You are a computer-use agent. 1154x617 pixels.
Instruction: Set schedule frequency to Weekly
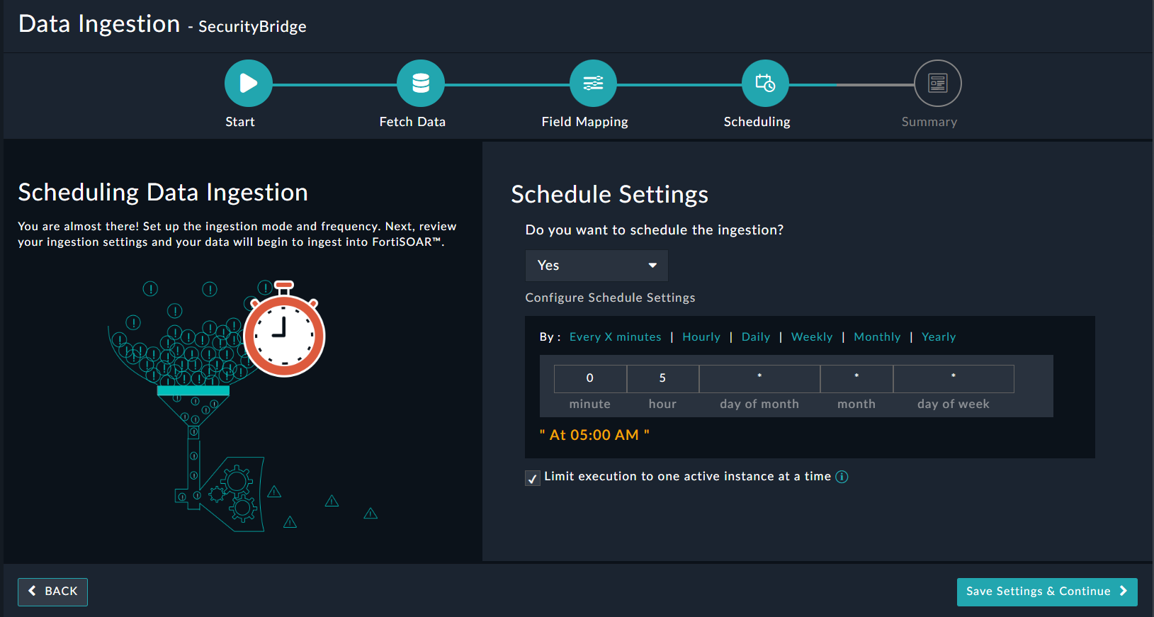(811, 337)
